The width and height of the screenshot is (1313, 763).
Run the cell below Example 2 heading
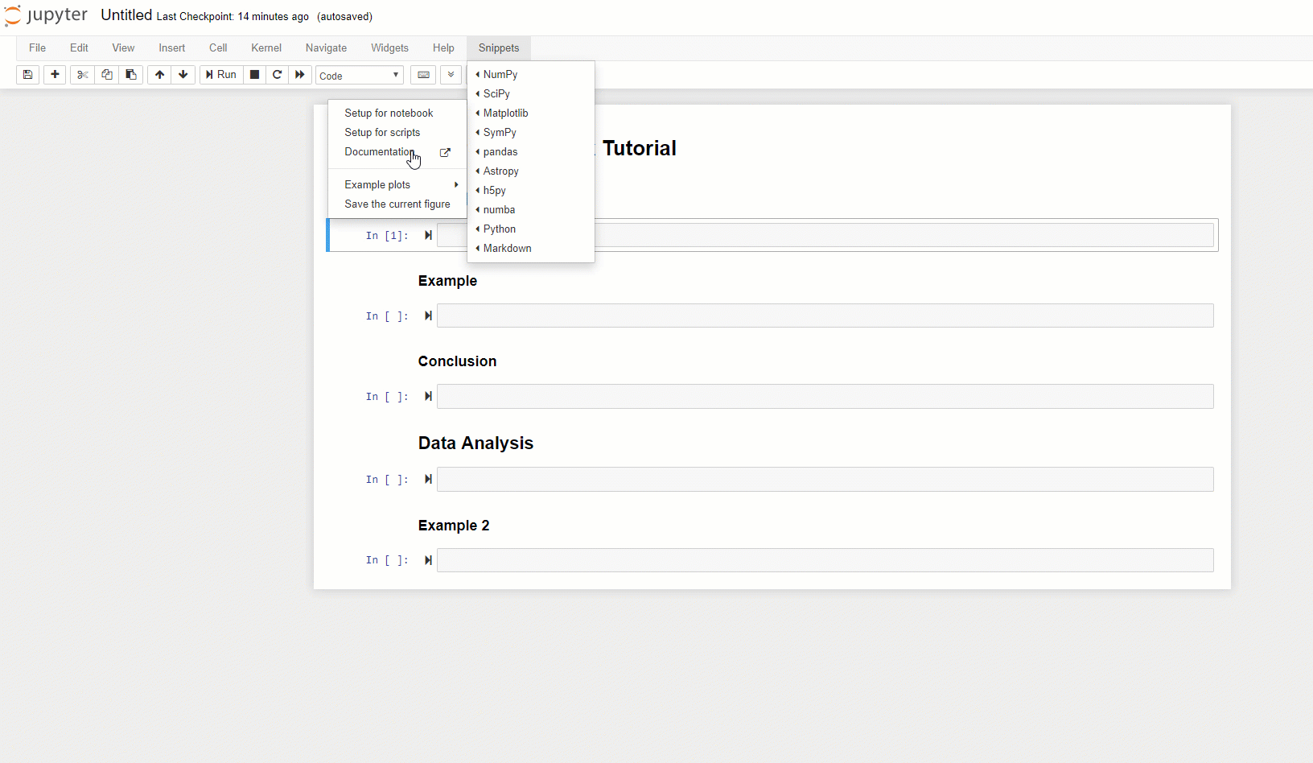(428, 560)
